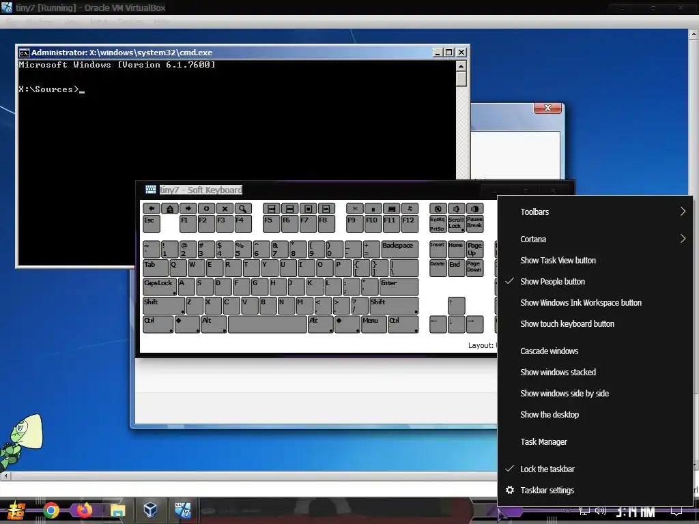Click the spacebar on Soft Keyboard
Screen dimensions: 699x524
pyautogui.click(x=268, y=324)
